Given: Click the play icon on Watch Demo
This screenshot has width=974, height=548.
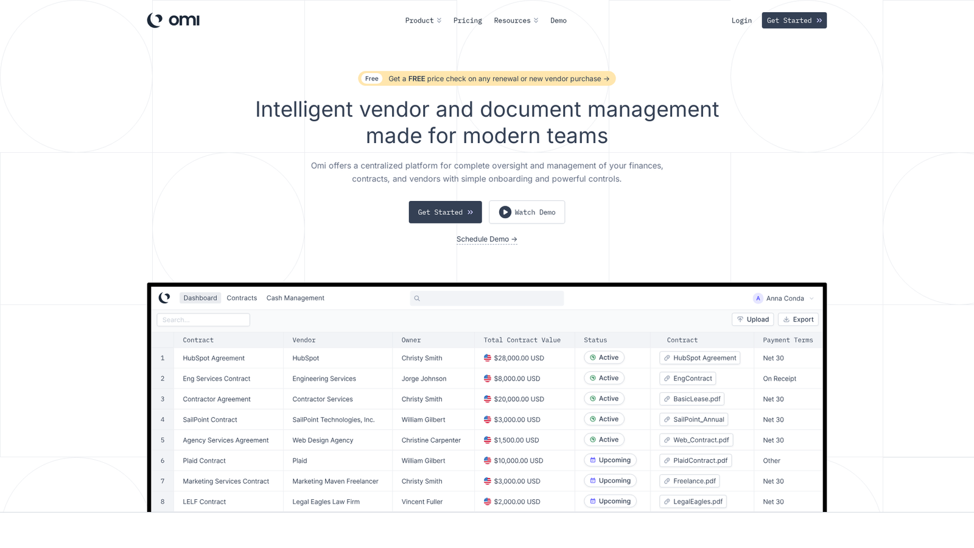Looking at the screenshot, I should coord(505,212).
